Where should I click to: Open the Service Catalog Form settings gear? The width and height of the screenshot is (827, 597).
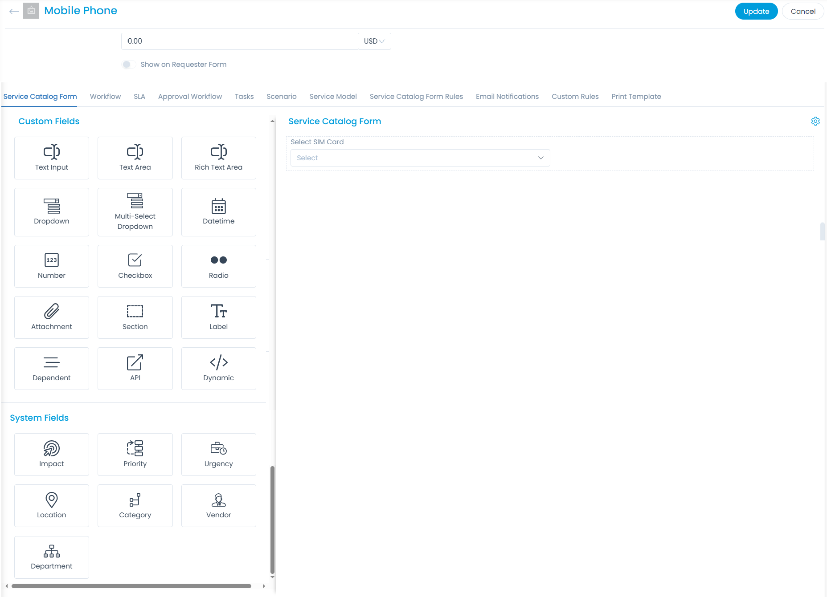[815, 121]
